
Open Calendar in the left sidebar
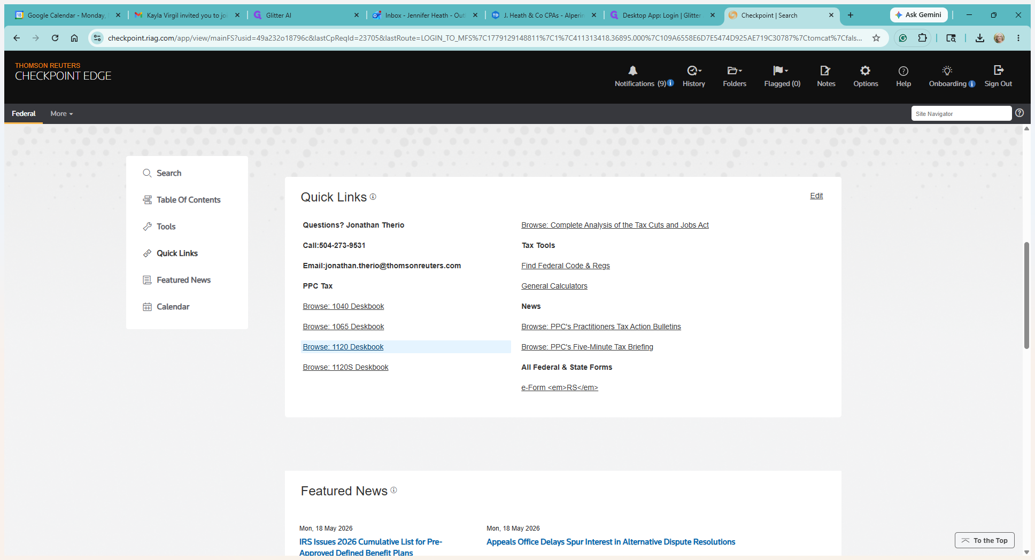(166, 307)
